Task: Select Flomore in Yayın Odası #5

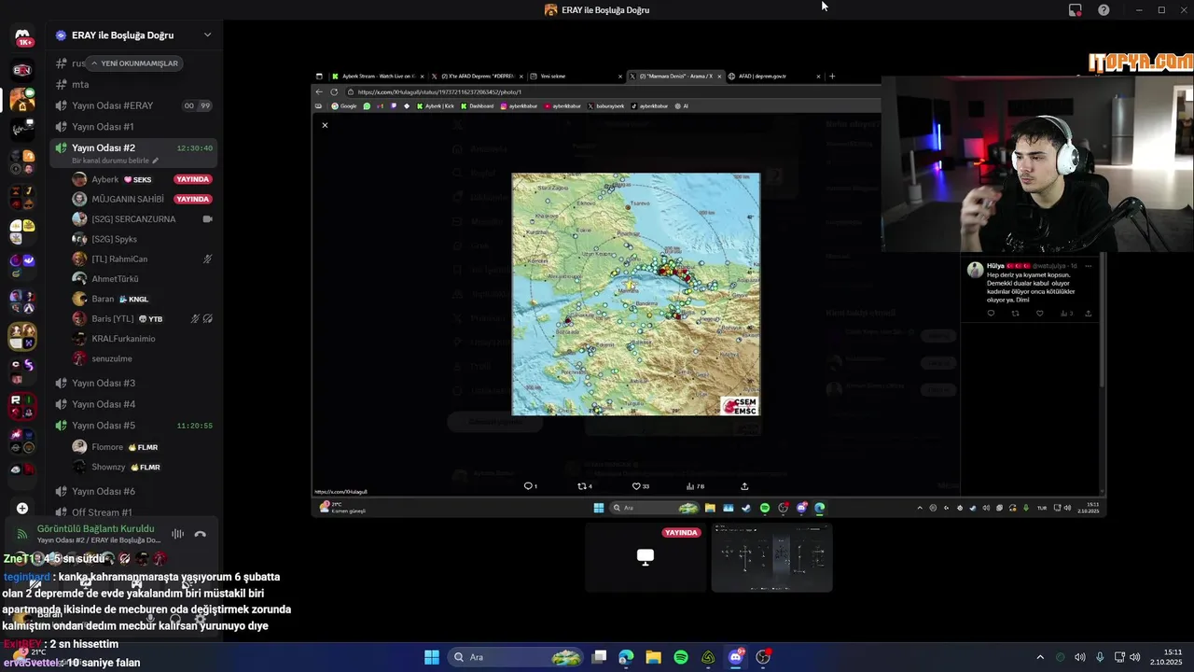Action: pos(143,447)
